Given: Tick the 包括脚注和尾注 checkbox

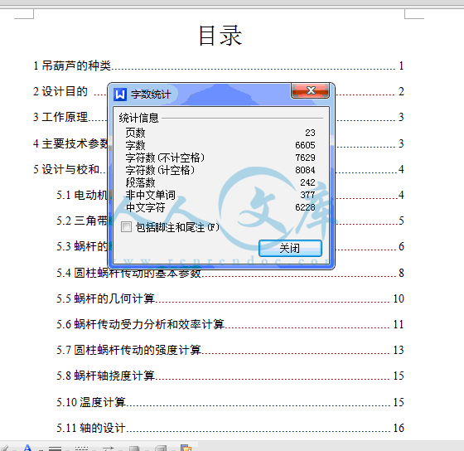Looking at the screenshot, I should [126, 227].
